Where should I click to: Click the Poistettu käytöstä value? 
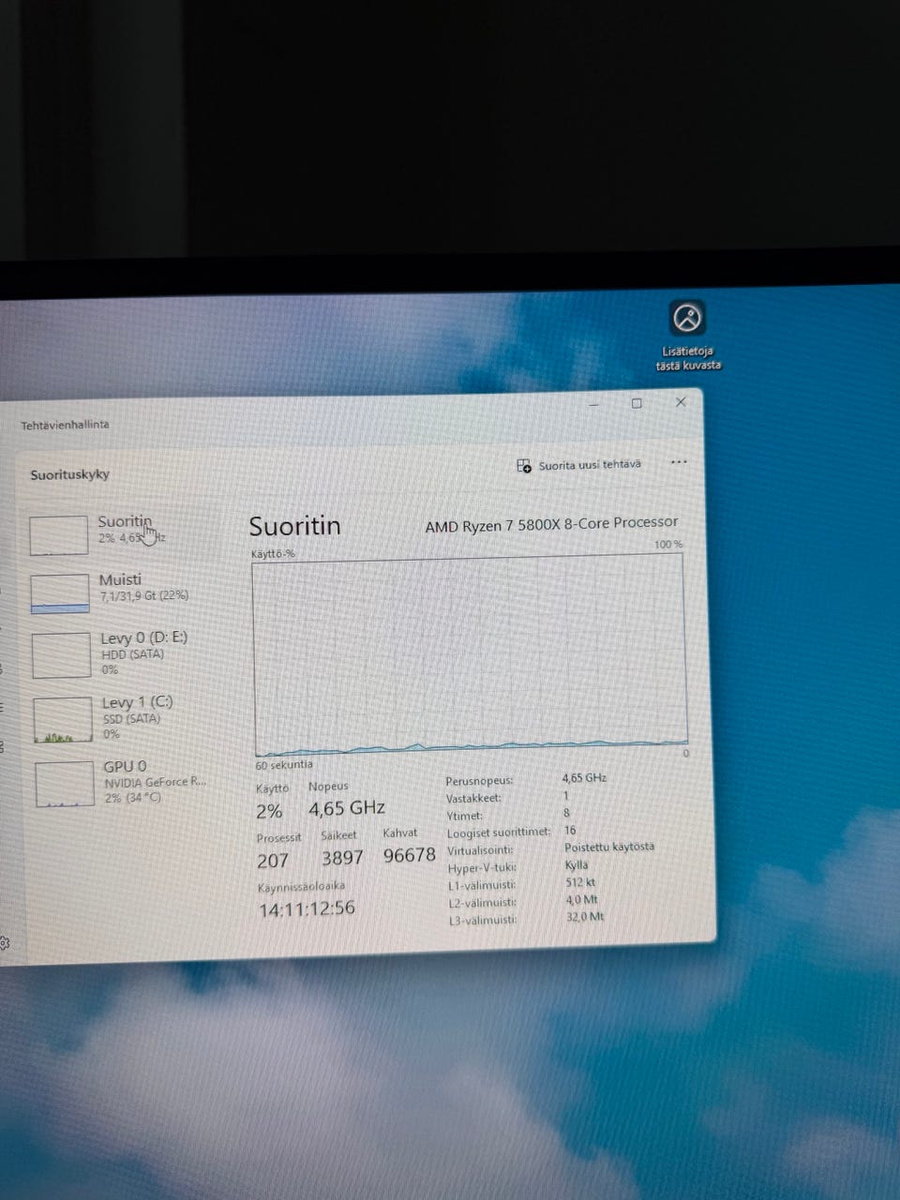(x=609, y=847)
